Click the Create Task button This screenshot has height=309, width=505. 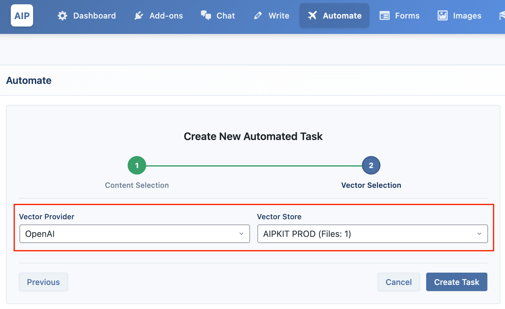pos(457,282)
